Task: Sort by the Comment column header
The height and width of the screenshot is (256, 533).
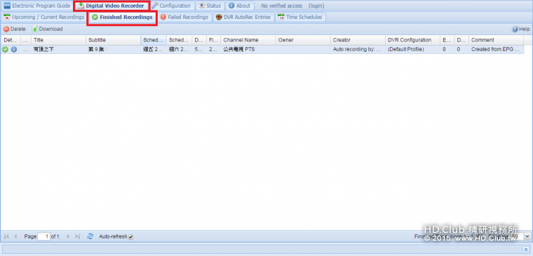Action: 496,40
